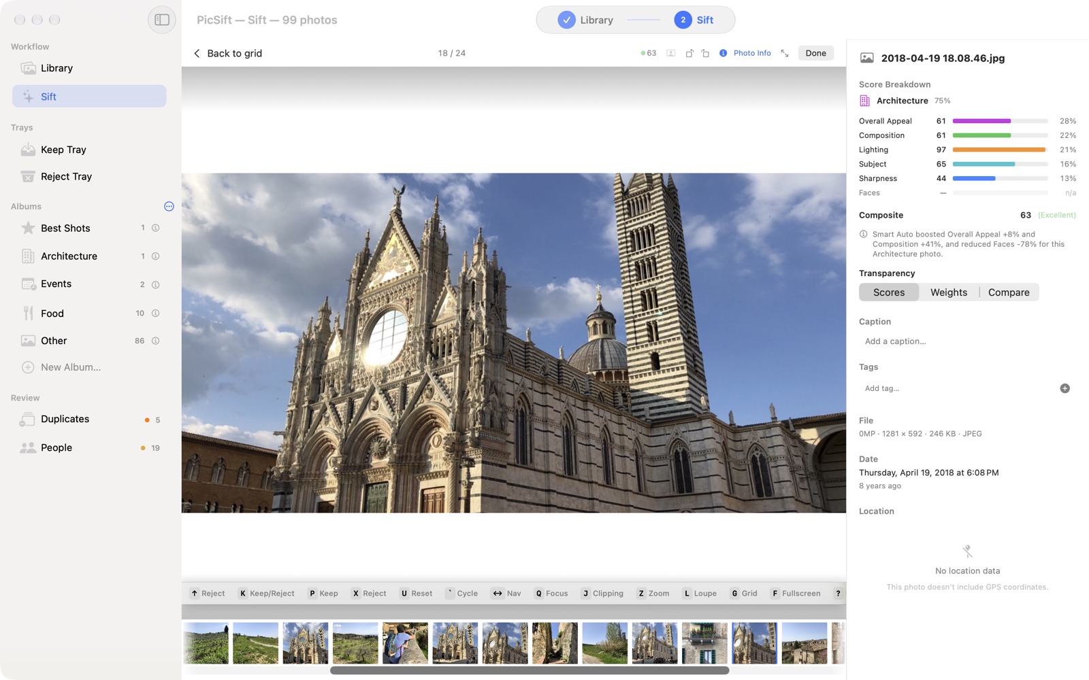Click the info icon next to Food album
This screenshot has height=680, width=1089.
point(155,313)
